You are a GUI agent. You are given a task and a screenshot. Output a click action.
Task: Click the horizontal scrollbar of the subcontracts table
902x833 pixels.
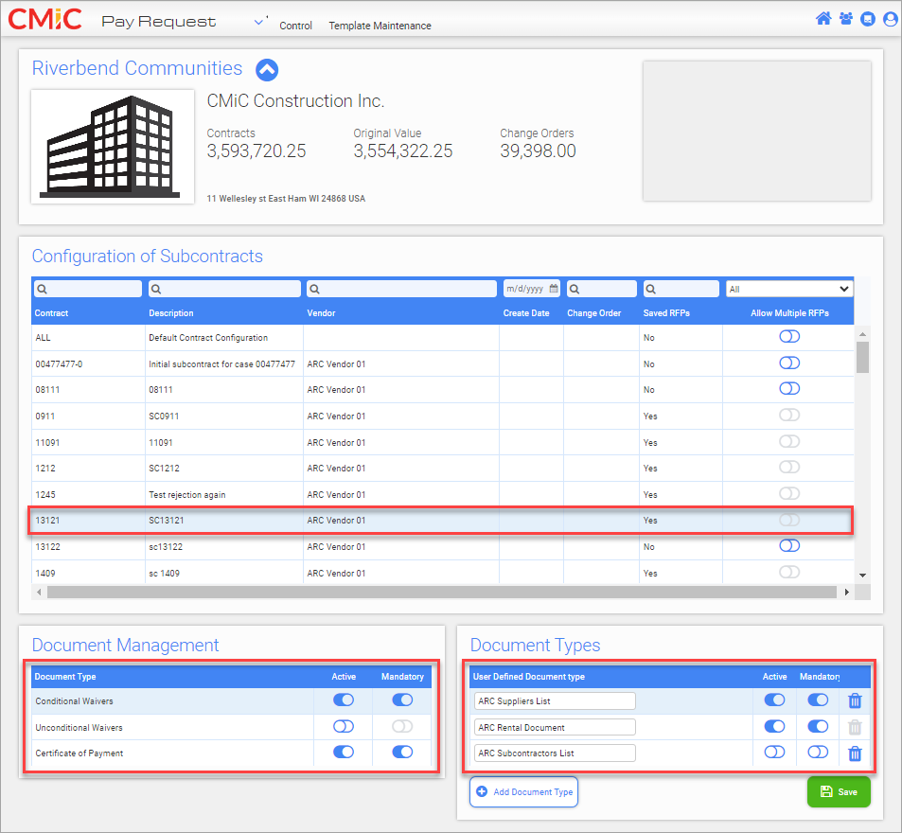(440, 592)
